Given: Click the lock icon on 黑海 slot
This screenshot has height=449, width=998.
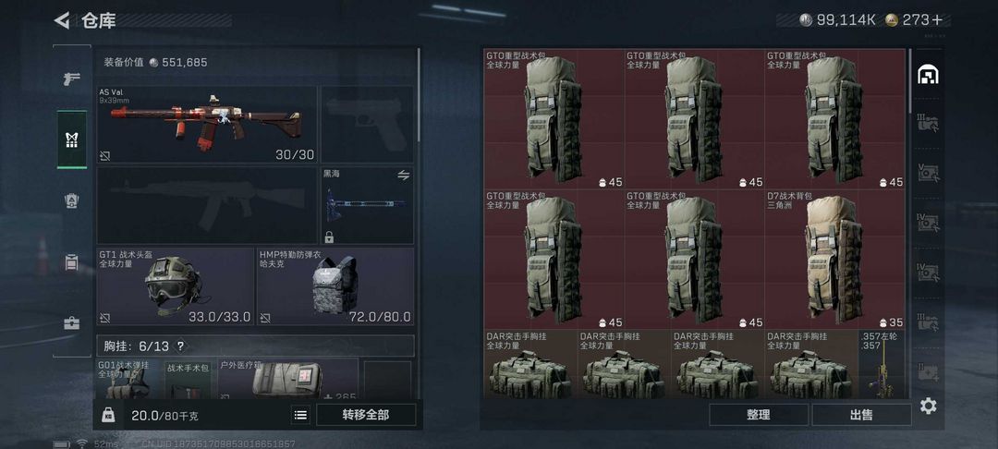Looking at the screenshot, I should [329, 237].
